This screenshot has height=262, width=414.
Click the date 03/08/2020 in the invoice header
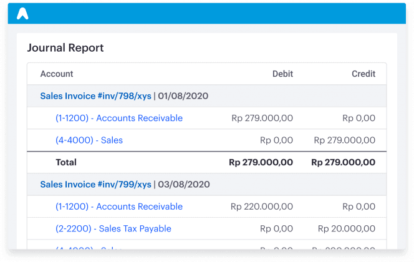184,185
